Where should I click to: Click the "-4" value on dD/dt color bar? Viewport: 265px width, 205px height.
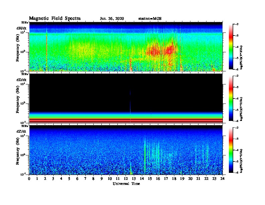coord(237,98)
